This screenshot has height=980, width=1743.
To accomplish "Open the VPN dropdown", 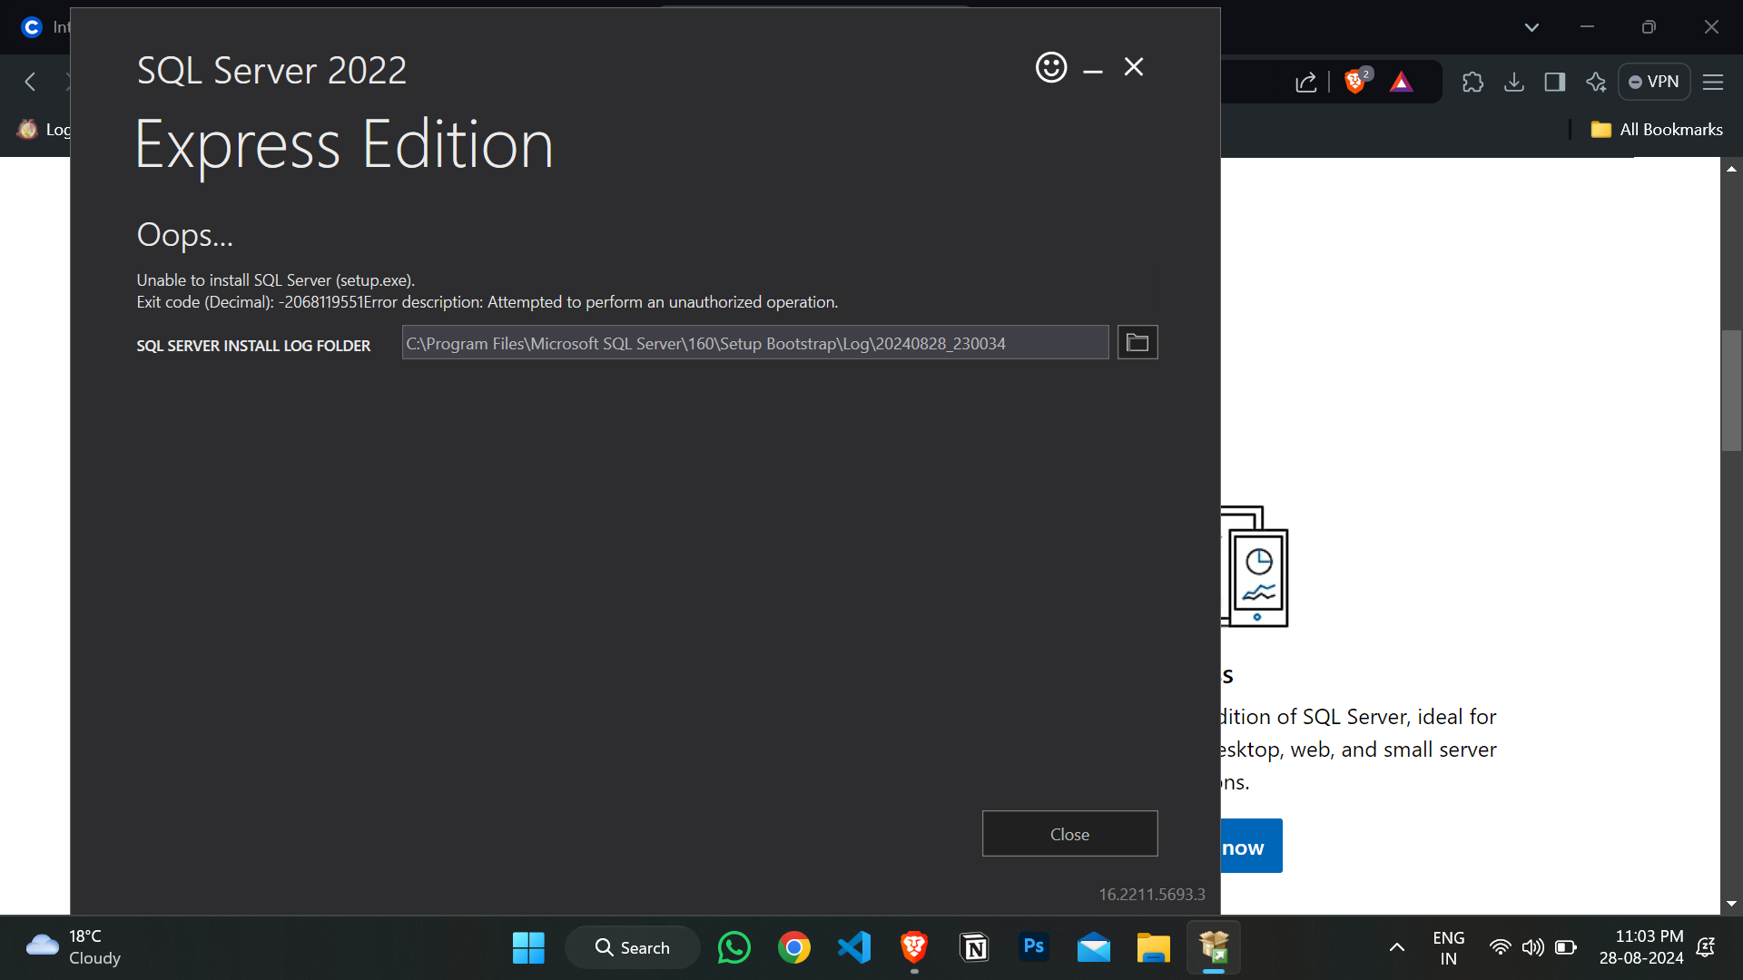I will tap(1654, 81).
